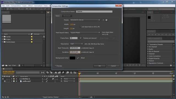Expand the Композиции folder in Project panel
Screen dimensions: 176x99
tap(2, 42)
